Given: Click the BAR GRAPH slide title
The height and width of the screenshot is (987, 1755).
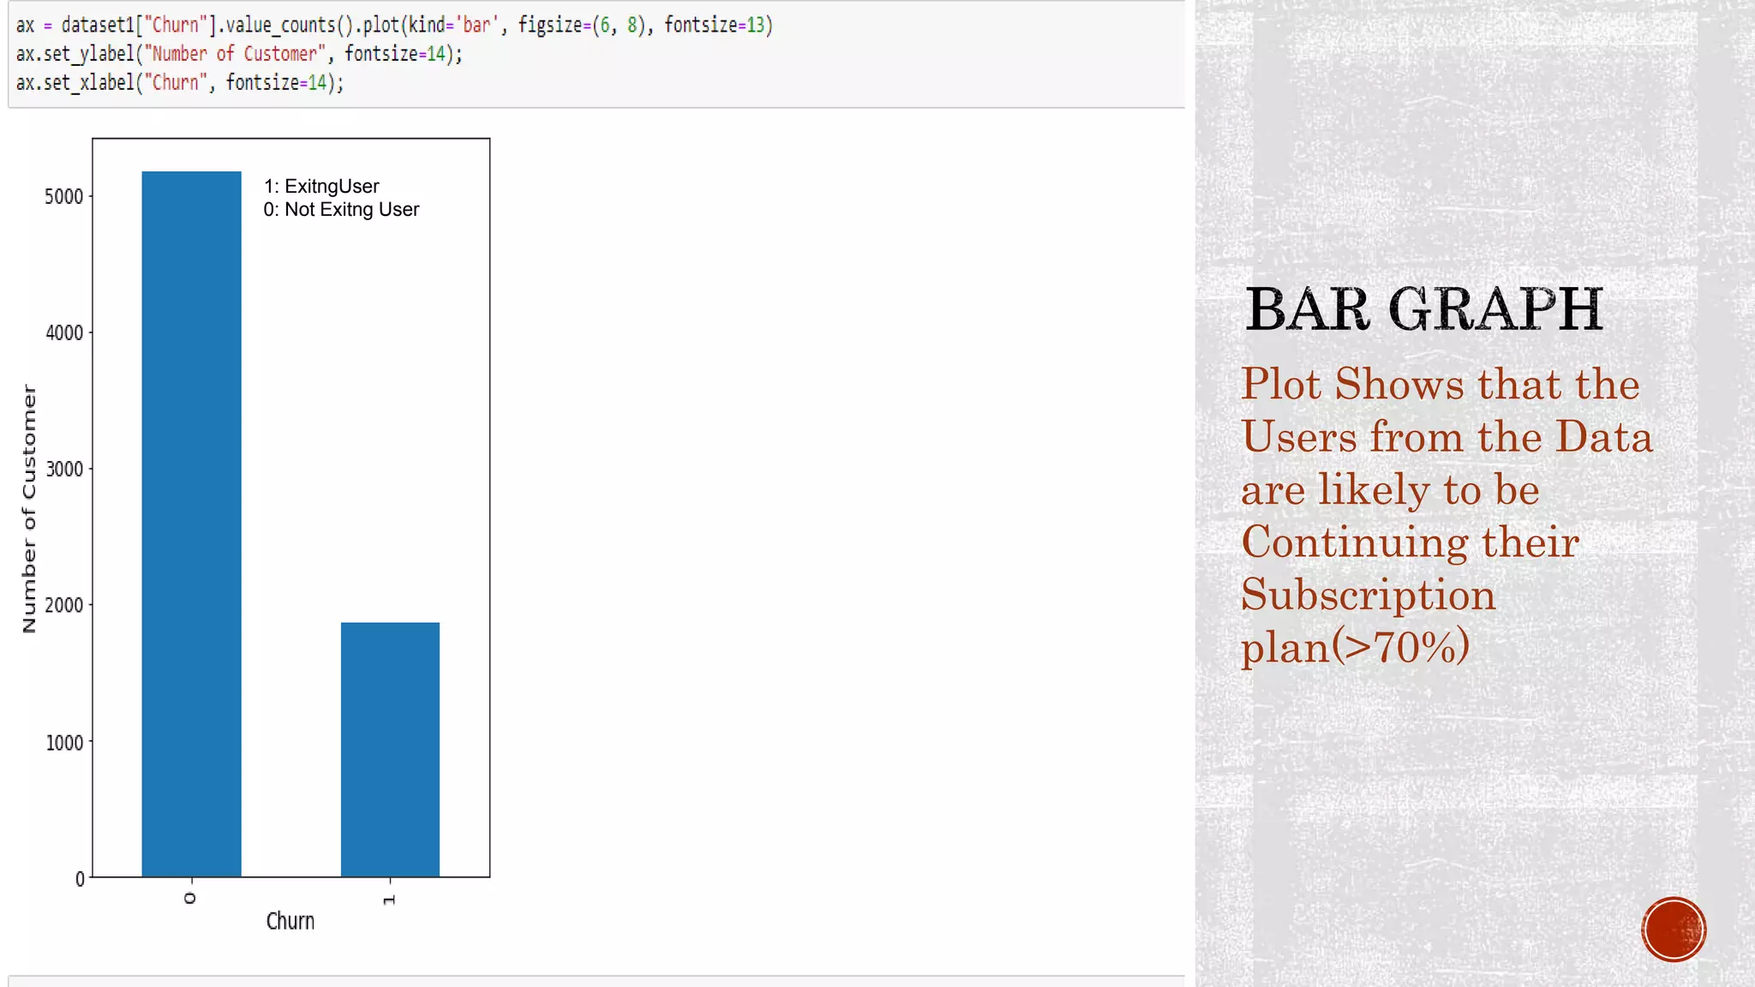Looking at the screenshot, I should 1423,309.
